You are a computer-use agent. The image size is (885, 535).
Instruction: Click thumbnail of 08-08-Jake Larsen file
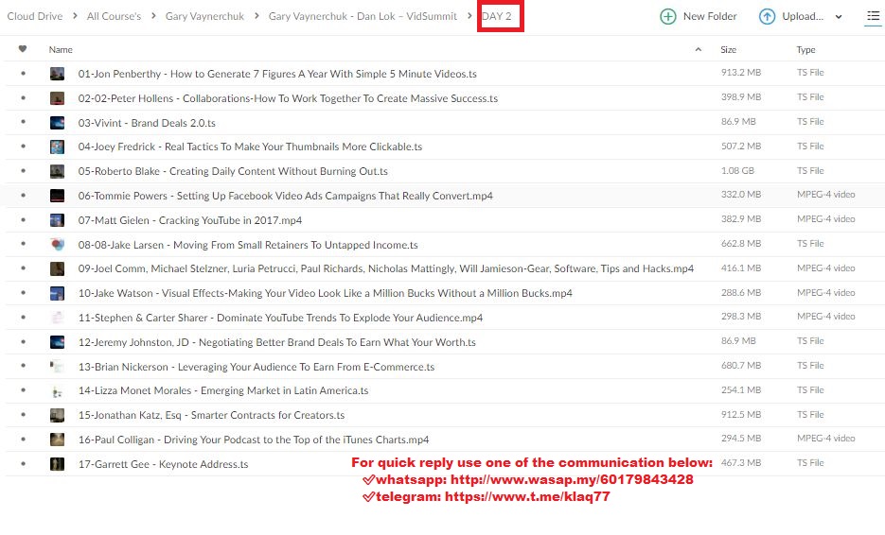pyautogui.click(x=57, y=245)
